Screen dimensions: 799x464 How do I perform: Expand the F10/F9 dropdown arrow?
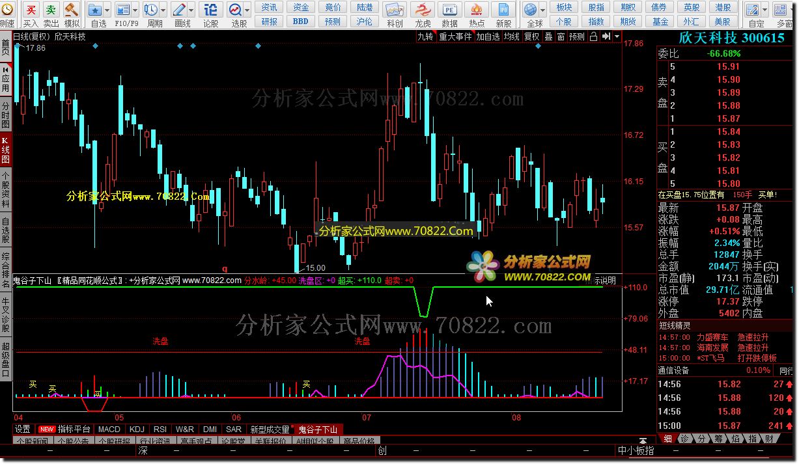tap(134, 10)
